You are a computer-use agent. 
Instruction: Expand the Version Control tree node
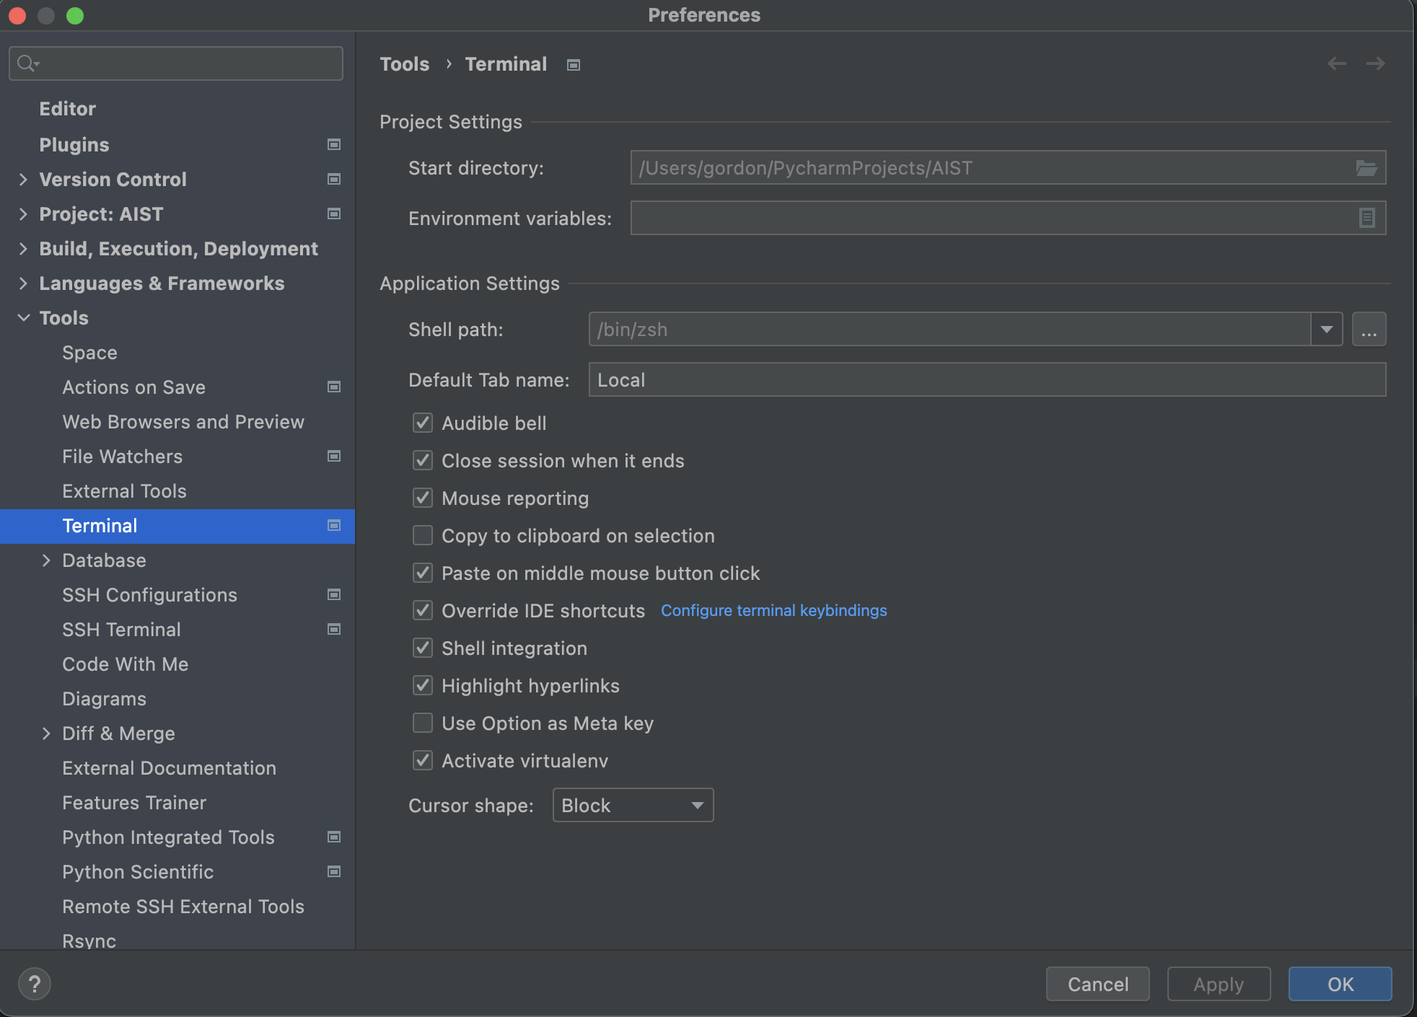(x=23, y=180)
